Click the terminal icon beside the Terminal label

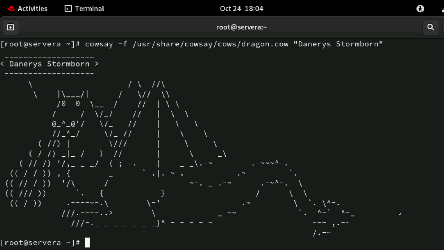point(68,8)
